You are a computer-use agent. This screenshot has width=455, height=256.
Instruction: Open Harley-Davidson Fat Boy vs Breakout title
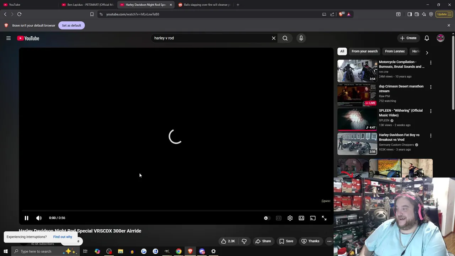click(399, 137)
